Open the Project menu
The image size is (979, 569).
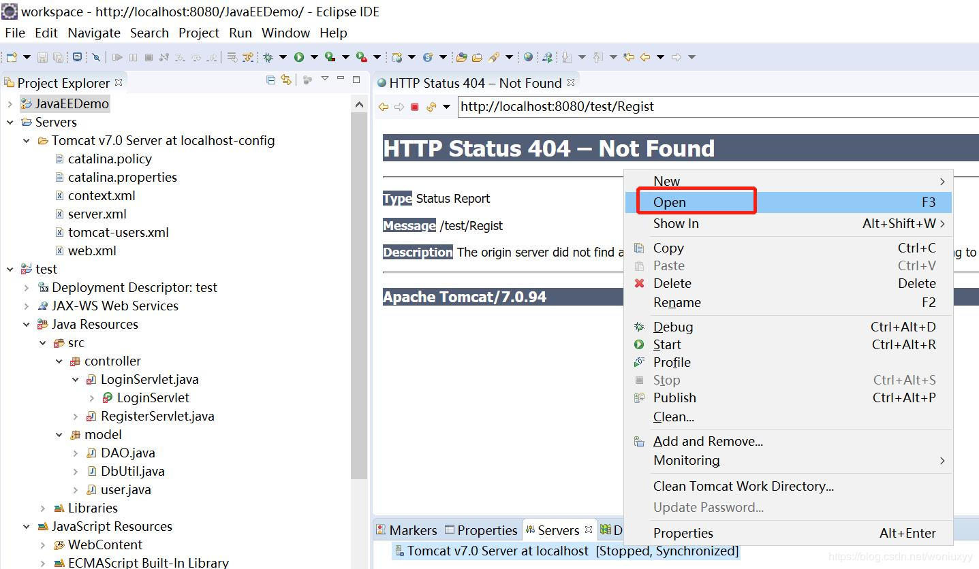coord(199,33)
